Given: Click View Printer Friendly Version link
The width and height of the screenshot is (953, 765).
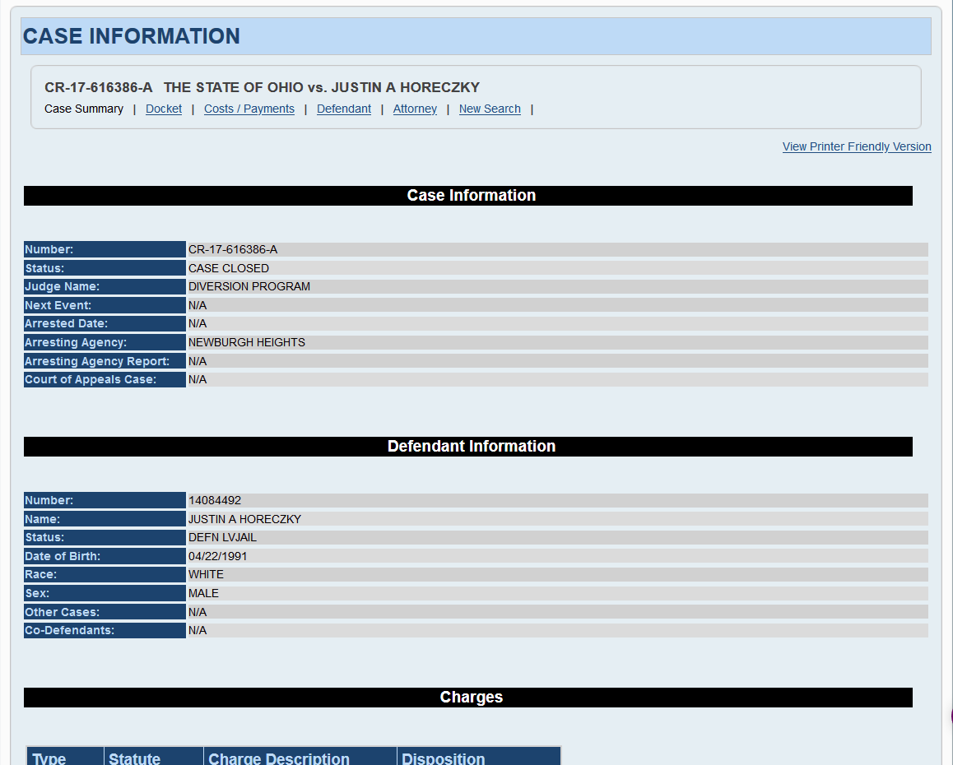Looking at the screenshot, I should pyautogui.click(x=857, y=146).
